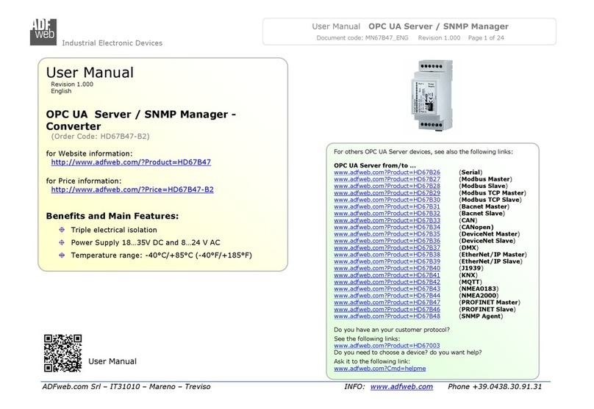Open the www.adfweb.com?Cmd=helpme link
The height and width of the screenshot is (409, 594).
coord(379,369)
